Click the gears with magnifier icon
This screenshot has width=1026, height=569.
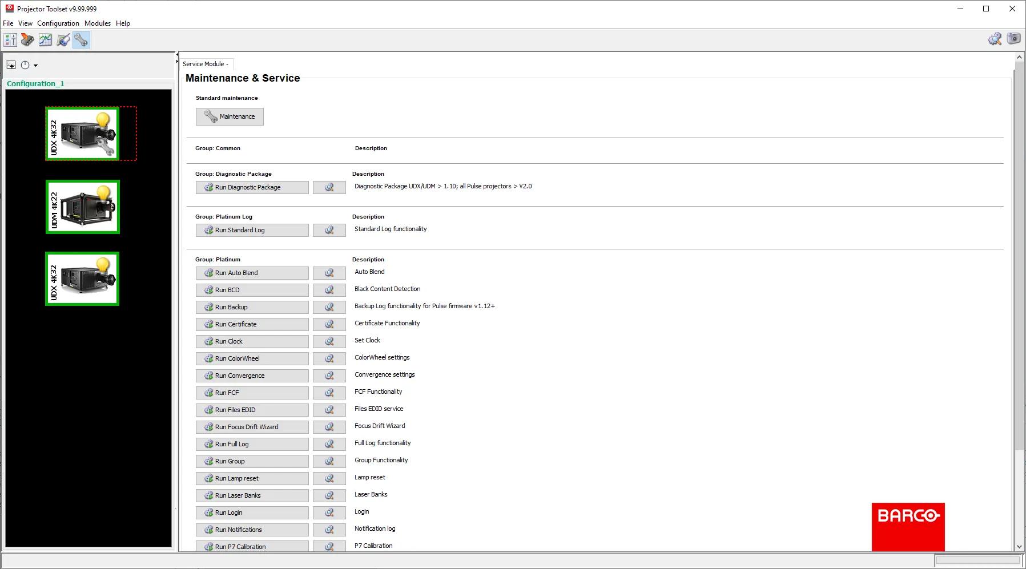tap(995, 39)
